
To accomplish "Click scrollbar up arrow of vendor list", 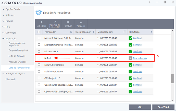I will tap(172, 31).
